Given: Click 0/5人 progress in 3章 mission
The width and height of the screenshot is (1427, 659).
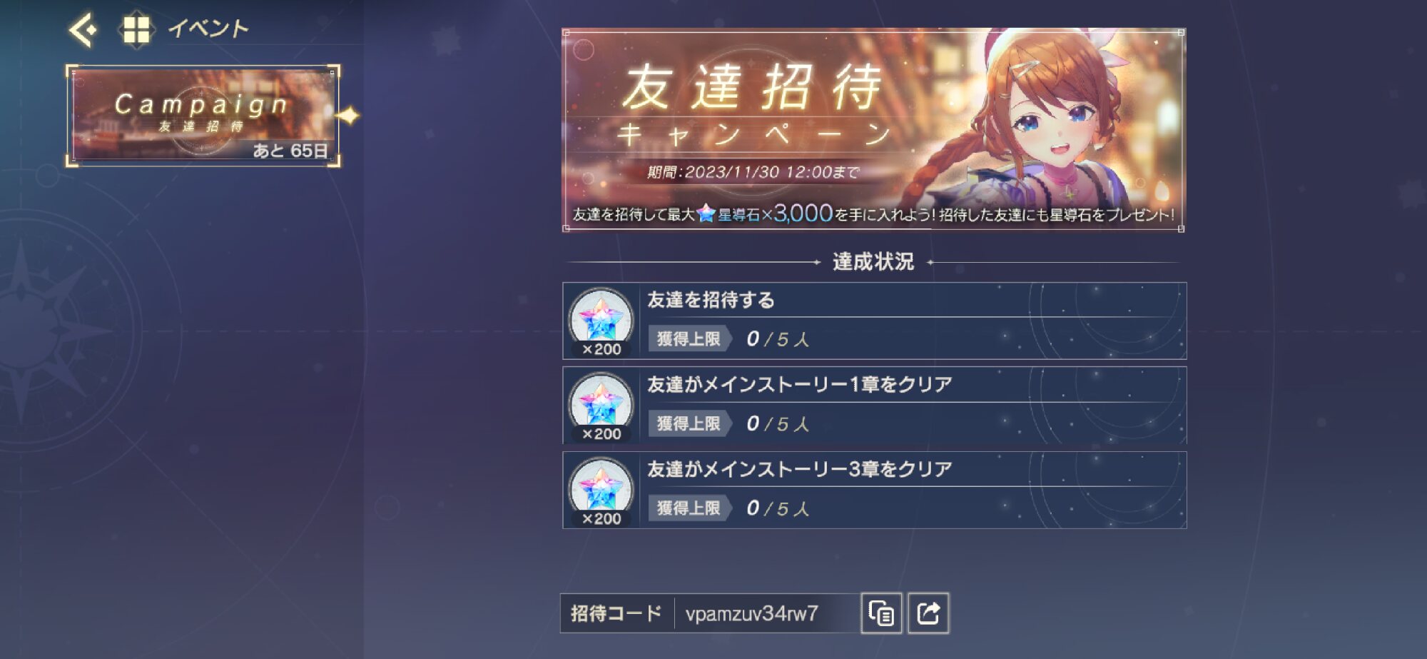Looking at the screenshot, I should click(778, 508).
